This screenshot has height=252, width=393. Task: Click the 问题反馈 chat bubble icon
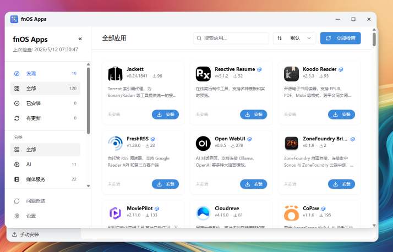click(x=17, y=201)
